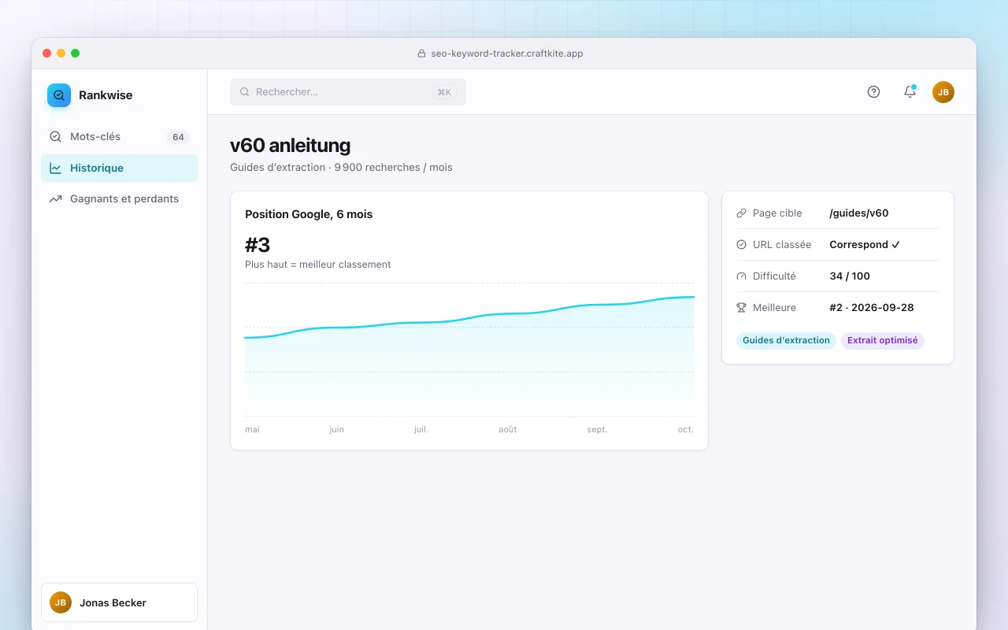Image resolution: width=1008 pixels, height=630 pixels.
Task: Open the Mots-clés section
Action: [x=119, y=137]
